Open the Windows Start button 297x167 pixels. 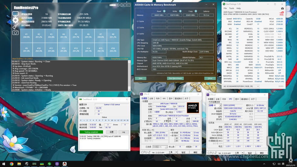[4, 164]
